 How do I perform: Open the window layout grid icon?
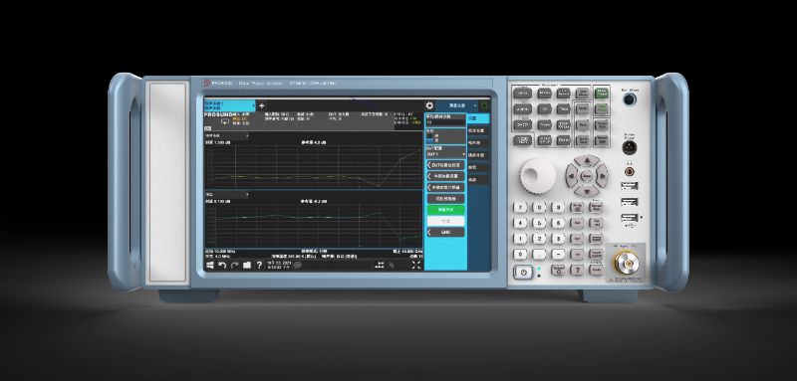click(380, 265)
